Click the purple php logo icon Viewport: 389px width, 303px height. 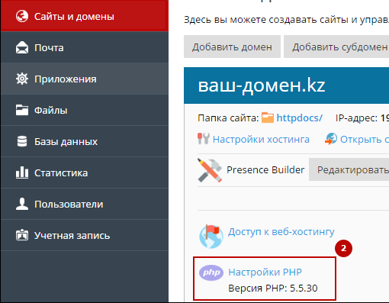pyautogui.click(x=211, y=272)
